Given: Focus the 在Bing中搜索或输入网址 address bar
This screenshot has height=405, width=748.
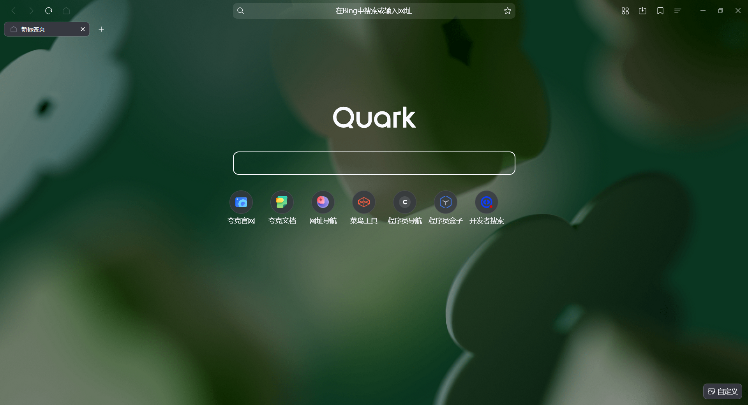Looking at the screenshot, I should click(374, 11).
